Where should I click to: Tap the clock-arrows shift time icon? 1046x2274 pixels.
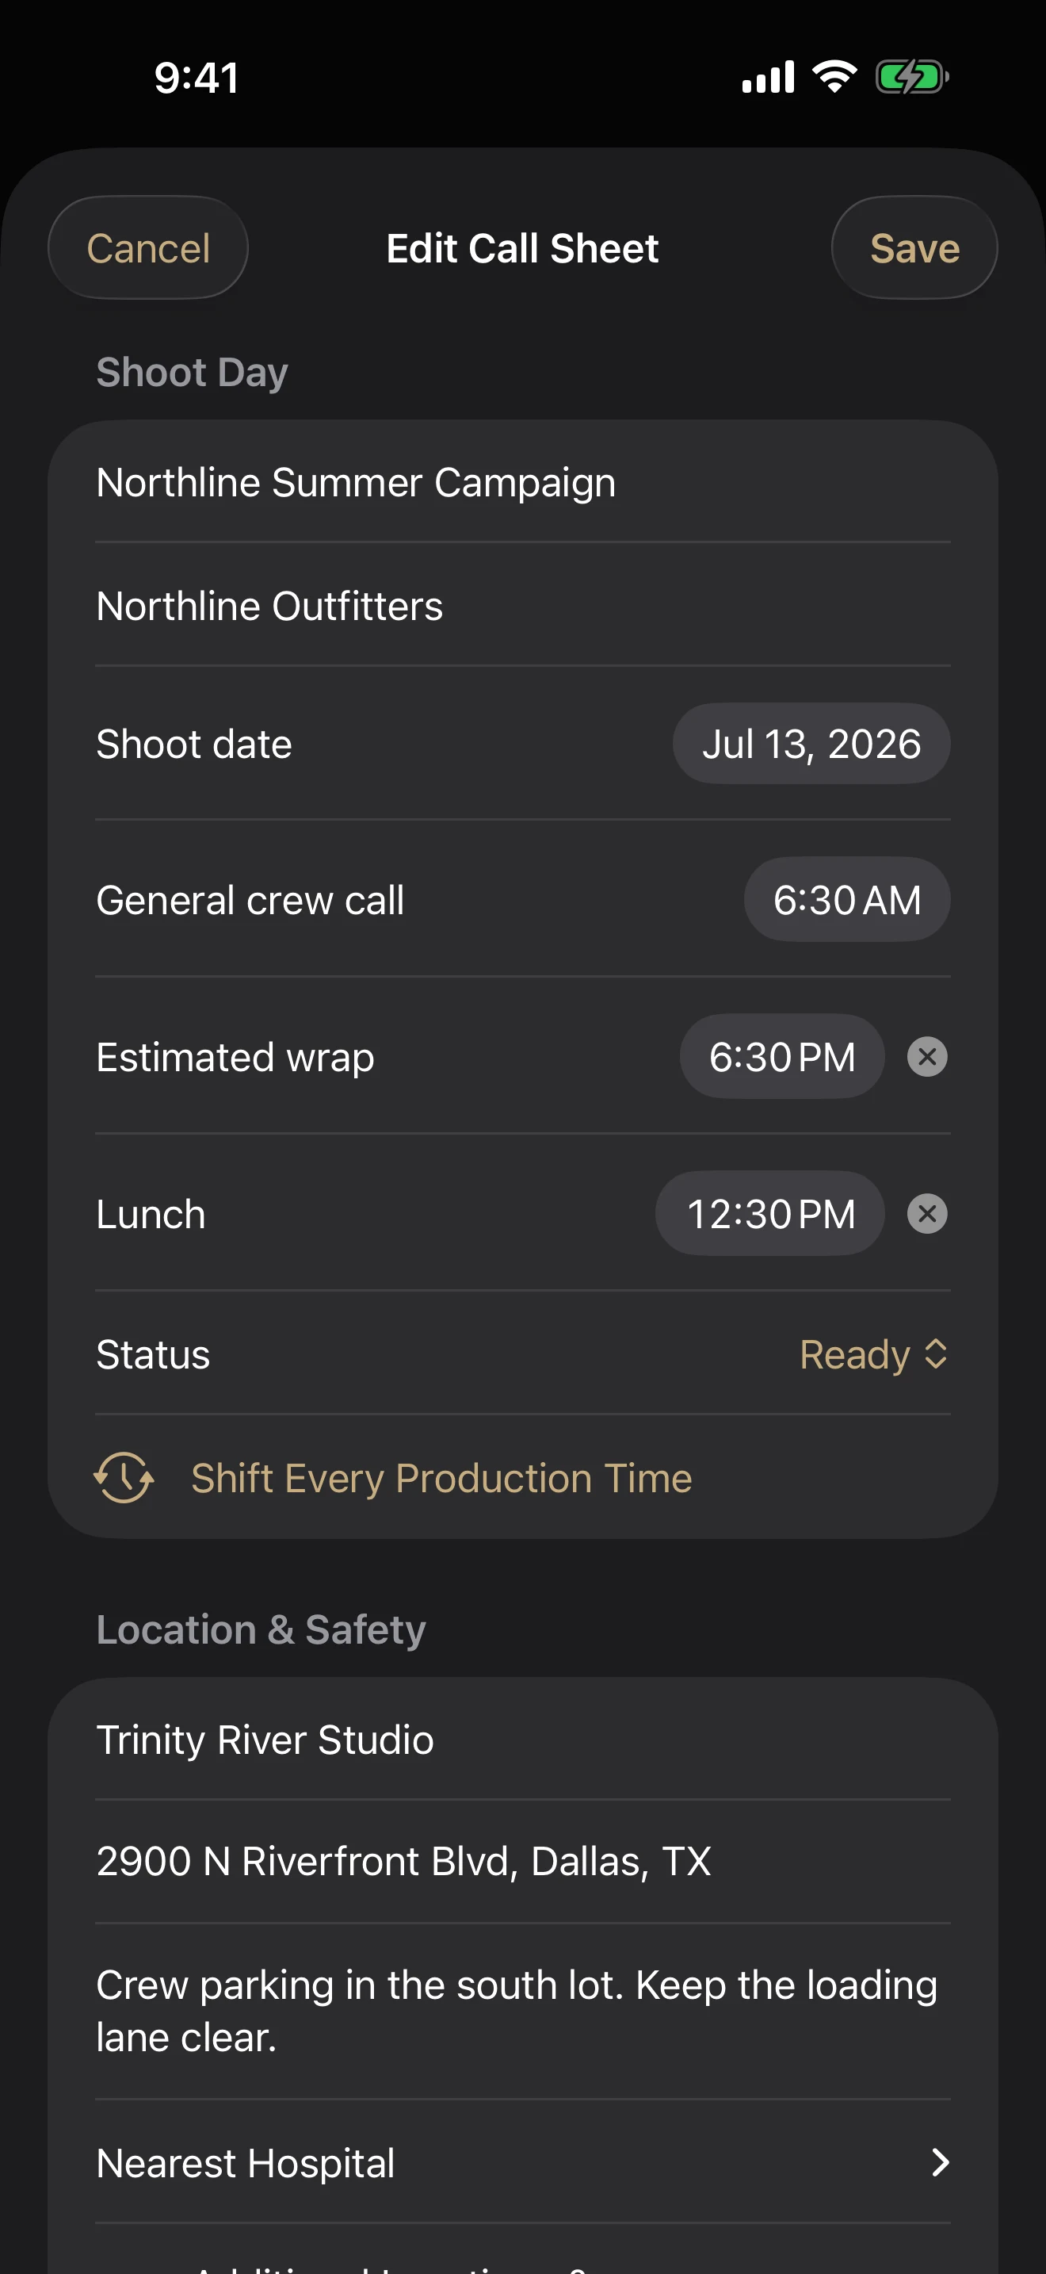point(124,1477)
